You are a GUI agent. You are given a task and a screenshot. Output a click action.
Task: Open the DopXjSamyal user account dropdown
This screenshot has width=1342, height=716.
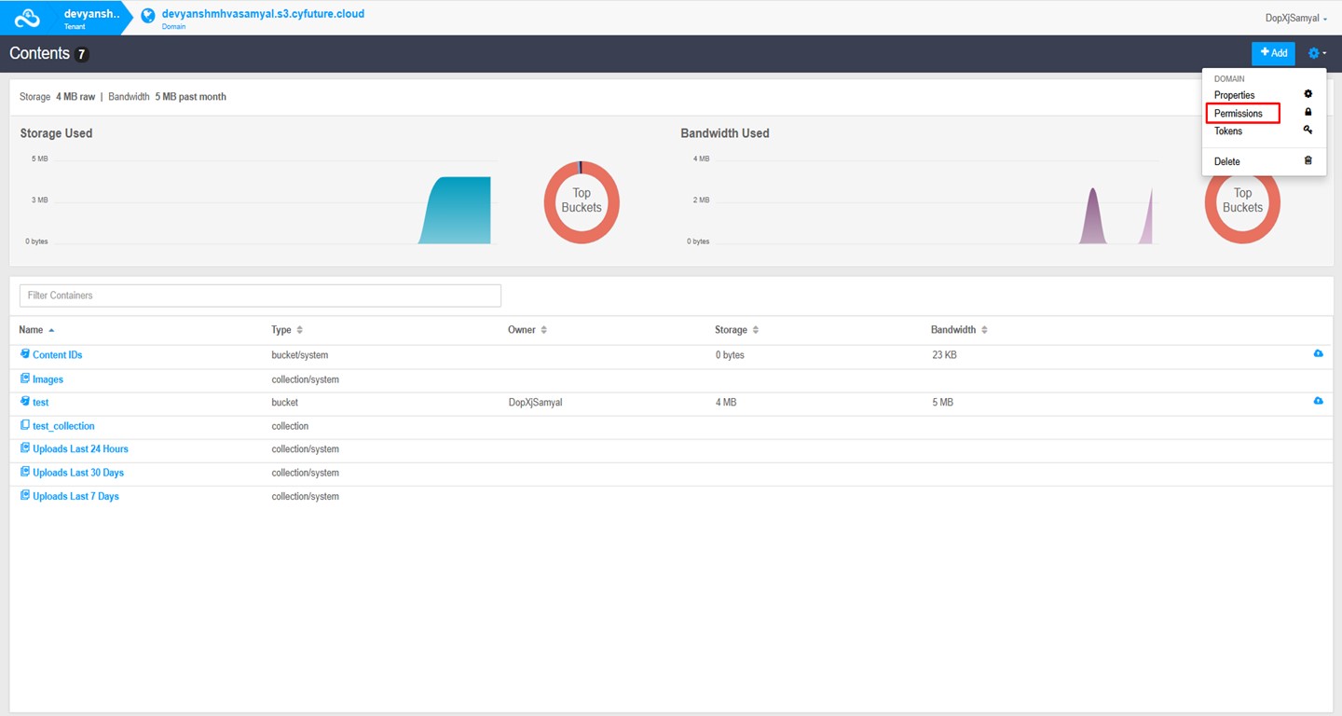pyautogui.click(x=1295, y=18)
